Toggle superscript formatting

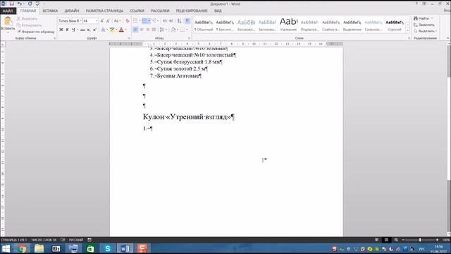(x=94, y=30)
